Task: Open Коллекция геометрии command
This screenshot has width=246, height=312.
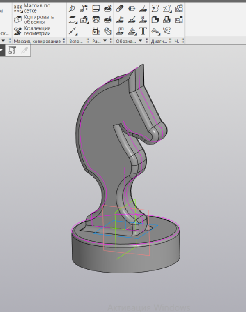Action: (x=32, y=31)
